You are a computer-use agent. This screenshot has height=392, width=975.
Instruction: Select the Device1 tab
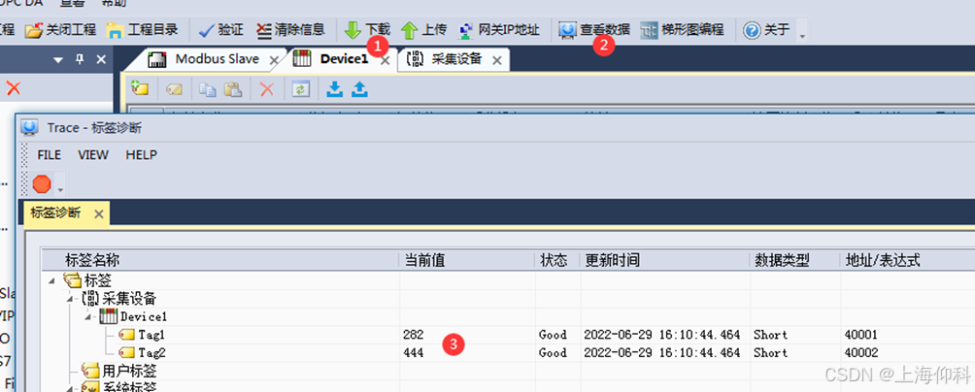pos(344,59)
